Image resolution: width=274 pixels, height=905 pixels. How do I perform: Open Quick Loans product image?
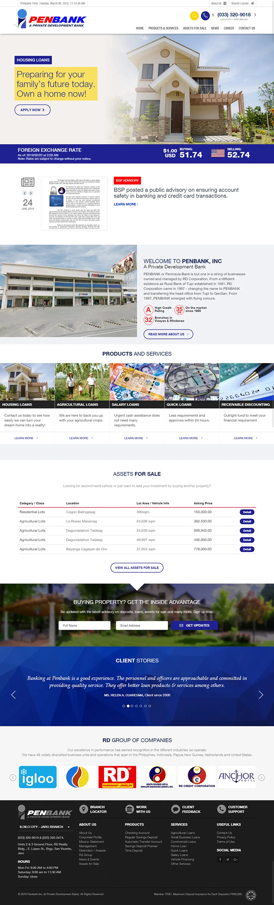[192, 382]
